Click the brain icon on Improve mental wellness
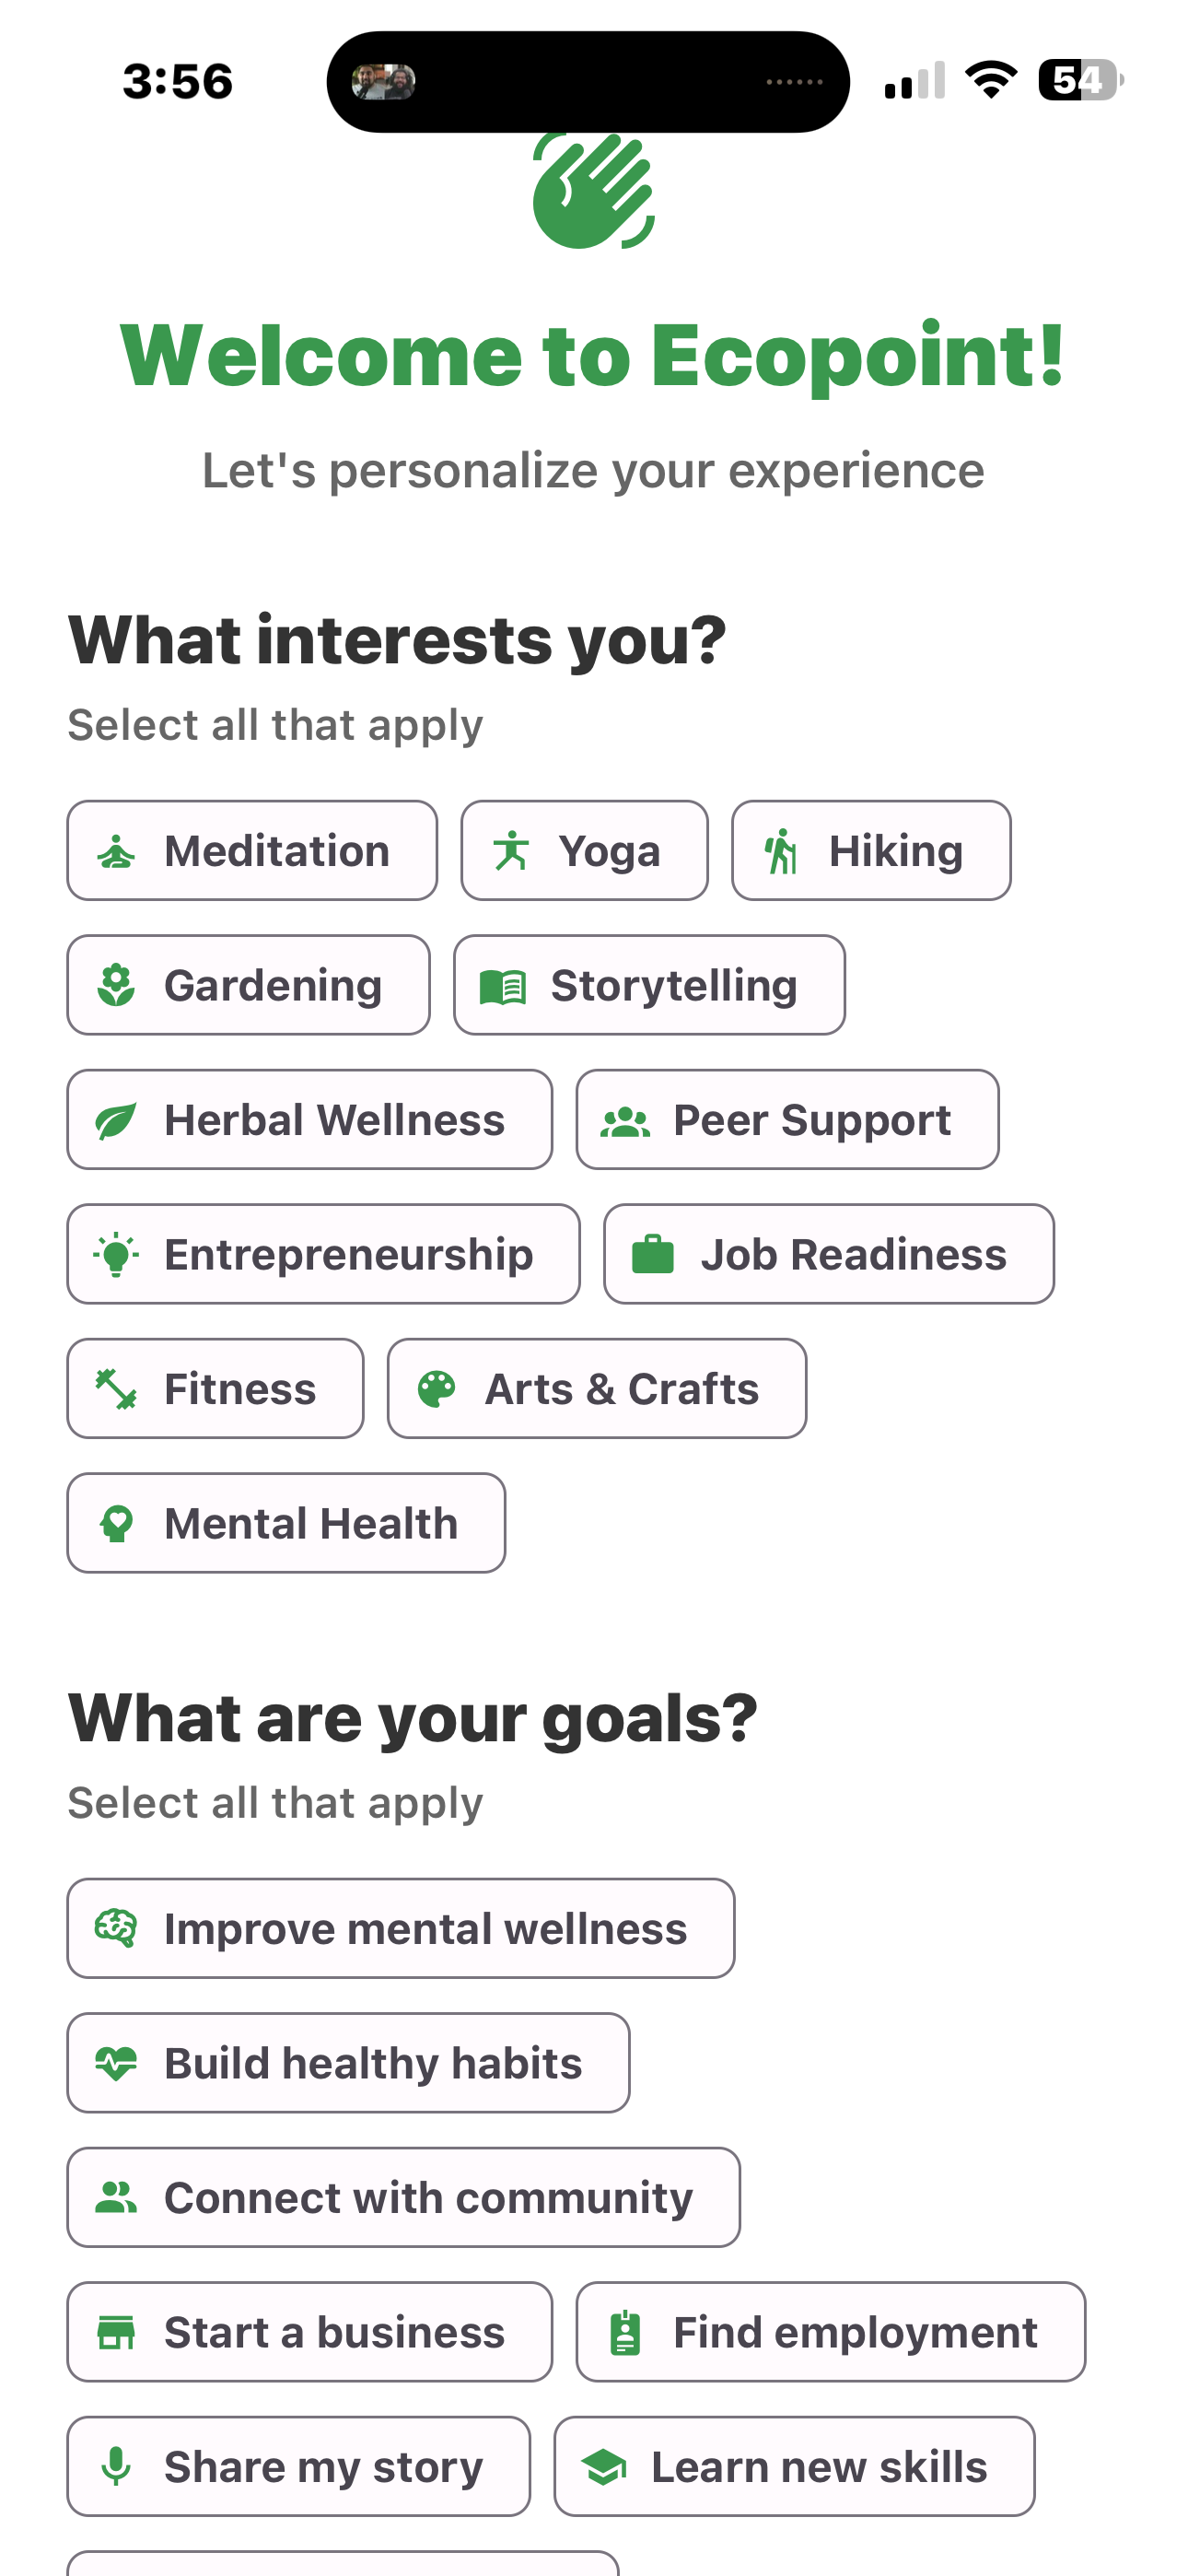Viewport: 1188px width, 2576px height. tap(114, 1927)
